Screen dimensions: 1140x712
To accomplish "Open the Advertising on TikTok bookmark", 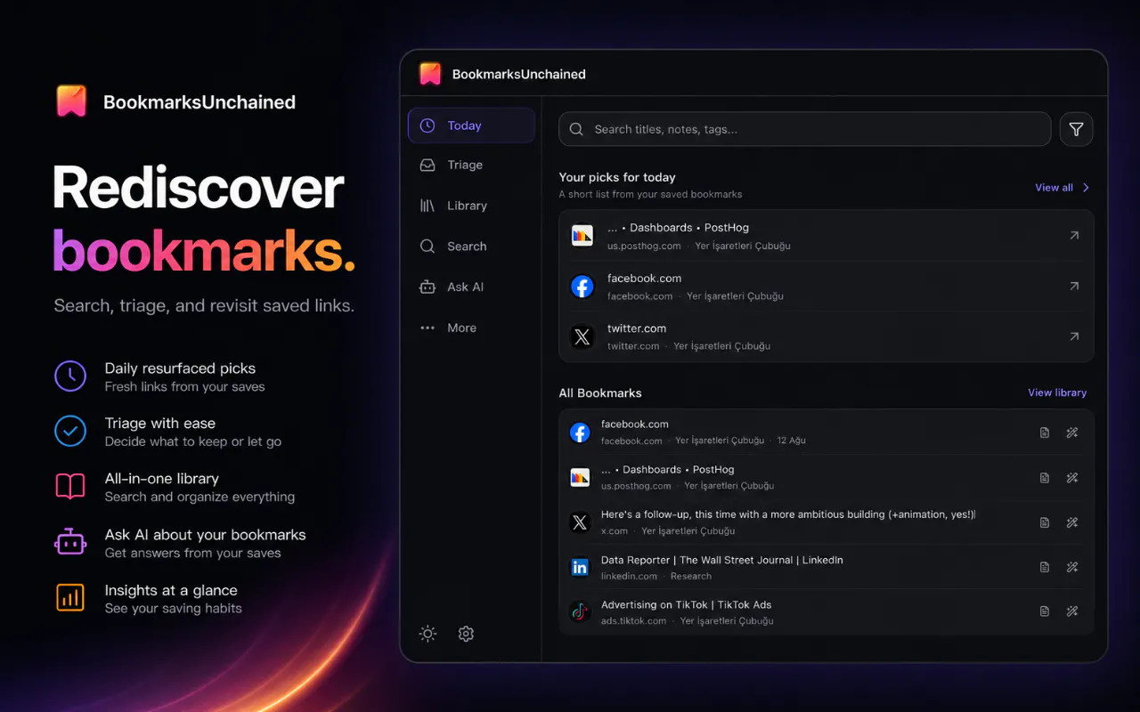I will click(x=687, y=605).
